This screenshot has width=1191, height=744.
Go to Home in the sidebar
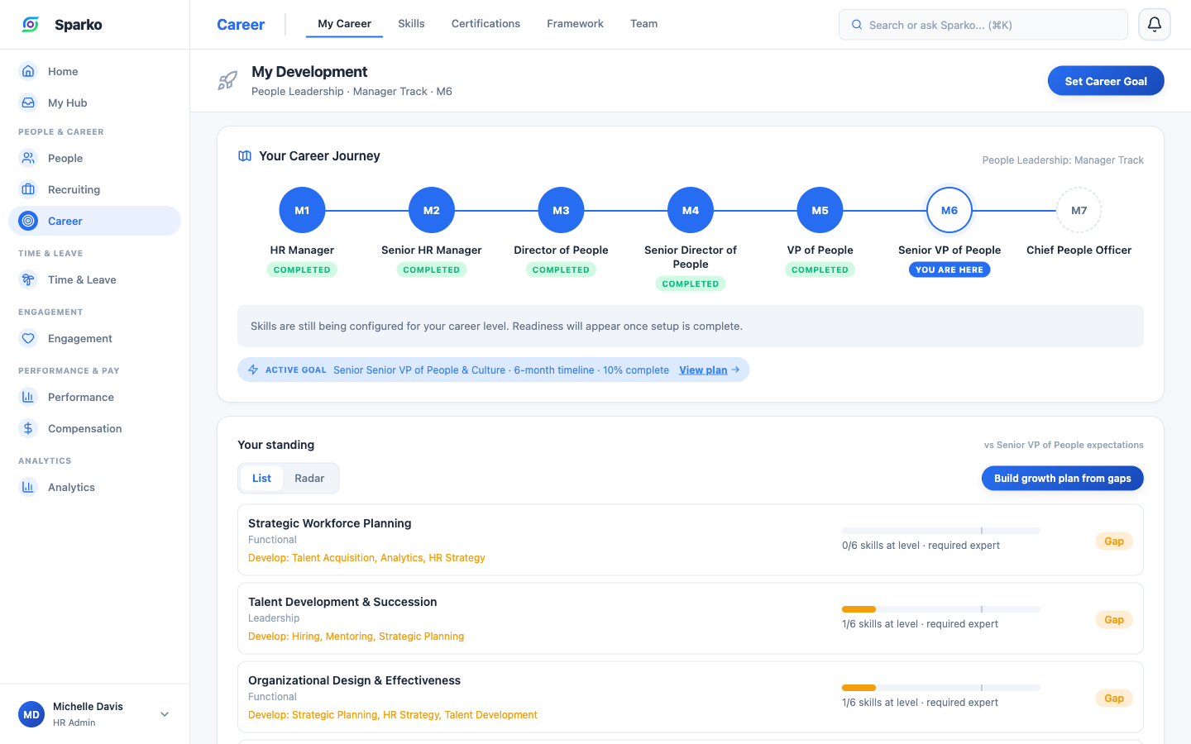(94, 71)
